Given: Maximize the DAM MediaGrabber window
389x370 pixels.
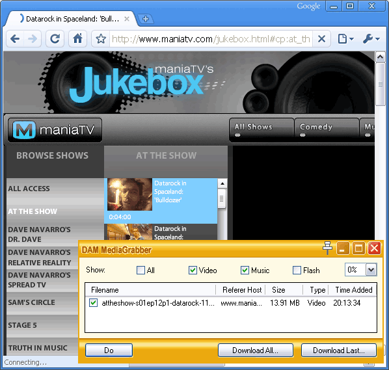Looking at the screenshot, I should [358, 248].
